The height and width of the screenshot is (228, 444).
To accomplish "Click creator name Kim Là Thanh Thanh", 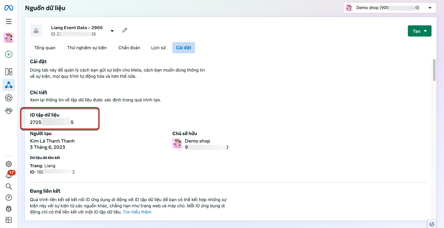I will [x=52, y=141].
